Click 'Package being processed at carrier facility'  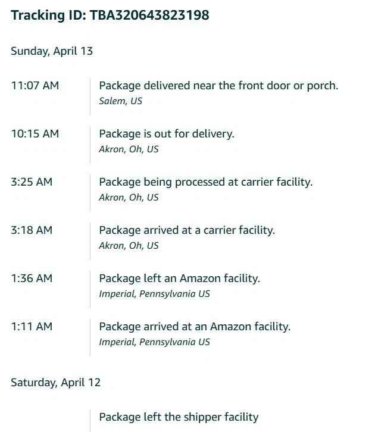(206, 183)
